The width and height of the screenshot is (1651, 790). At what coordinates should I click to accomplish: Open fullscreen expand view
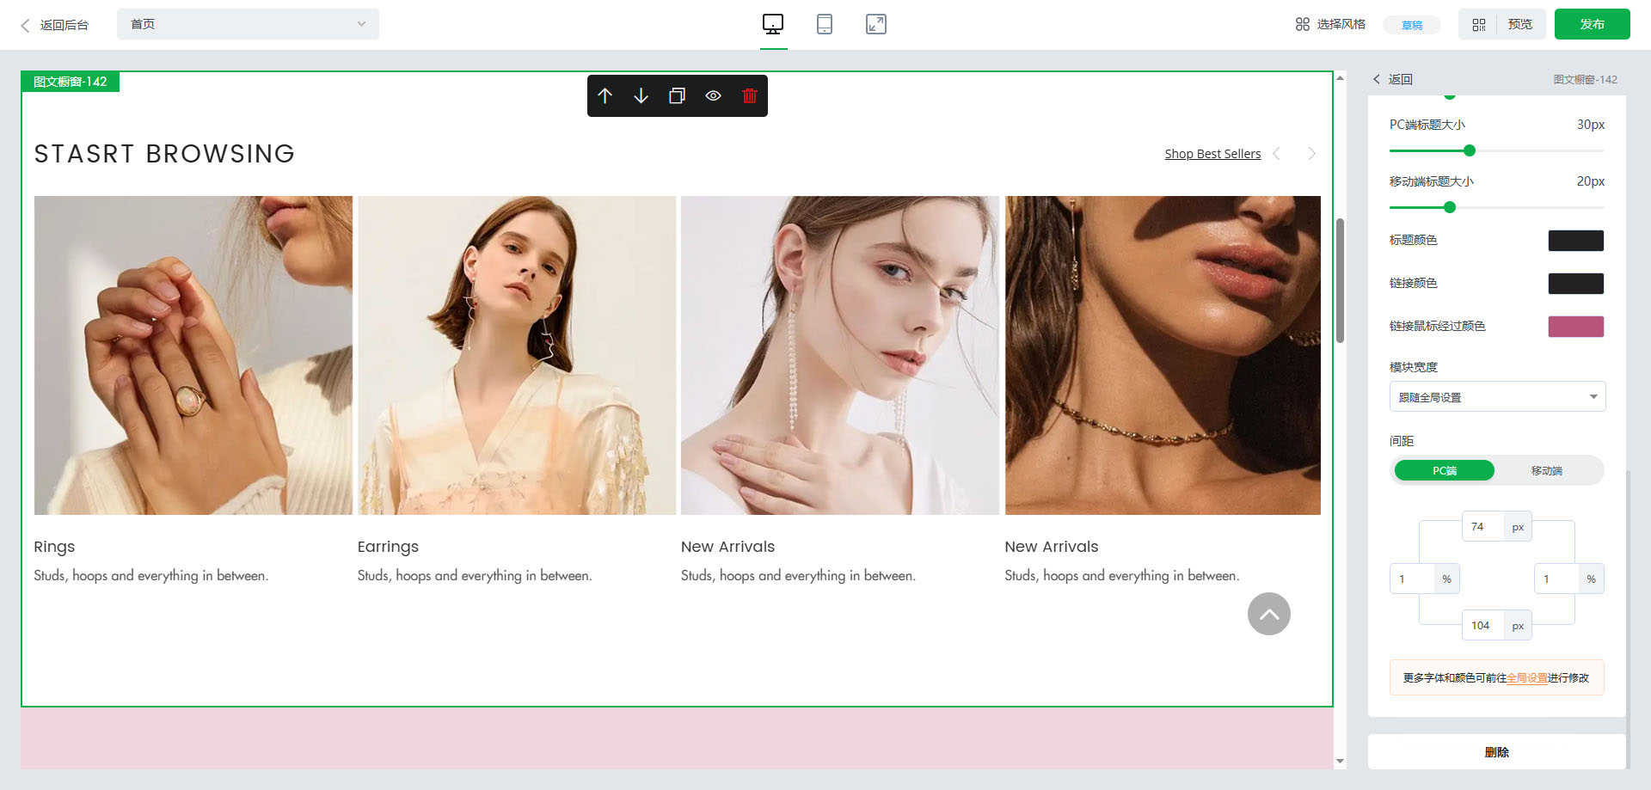coord(876,24)
